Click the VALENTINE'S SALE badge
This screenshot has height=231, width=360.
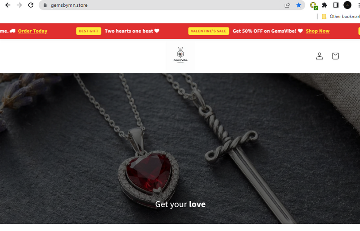208,31
